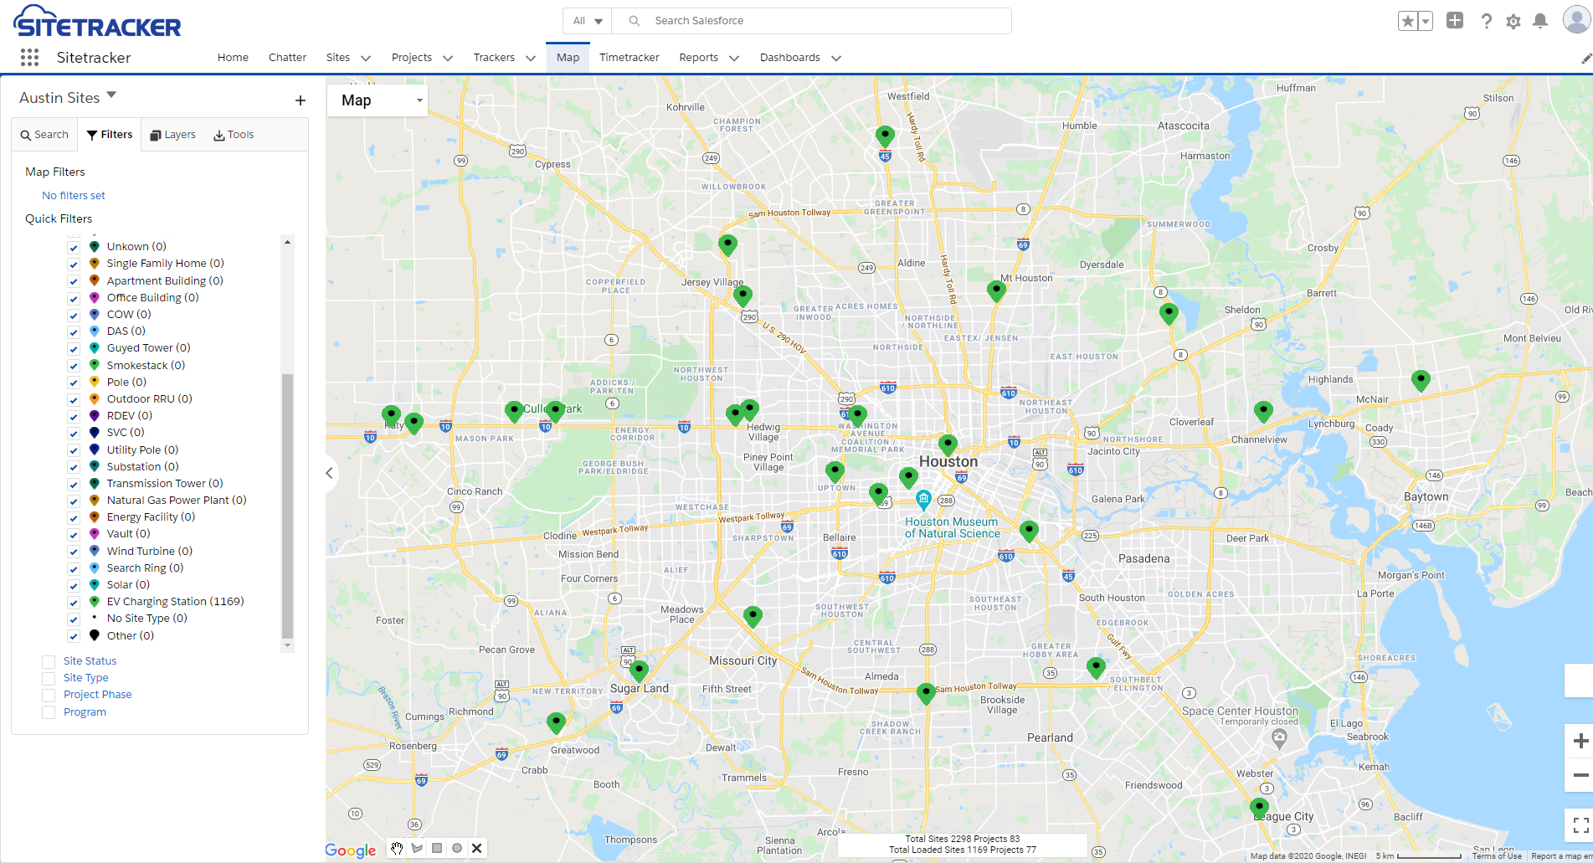Click the Site Type link
This screenshot has width=1593, height=863.
[86, 678]
